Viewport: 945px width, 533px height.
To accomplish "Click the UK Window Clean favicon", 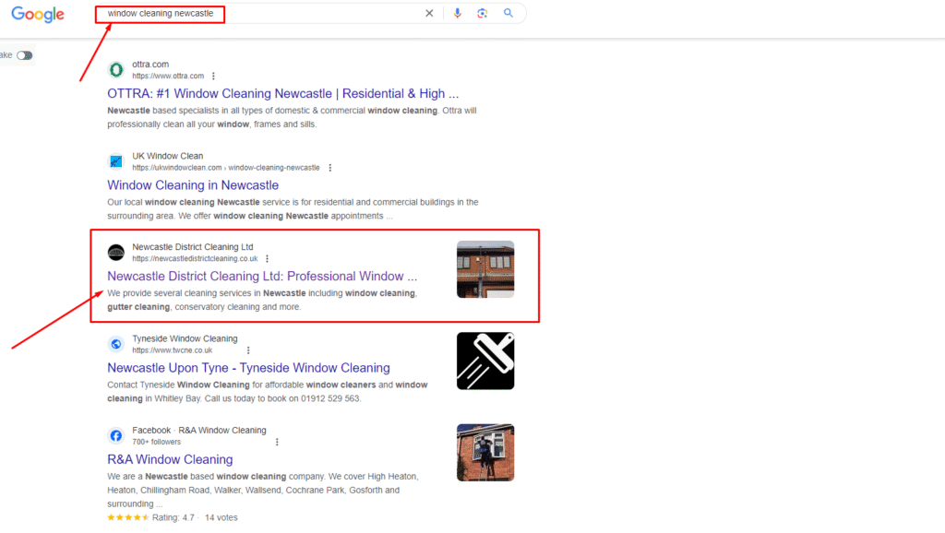I will tap(116, 161).
